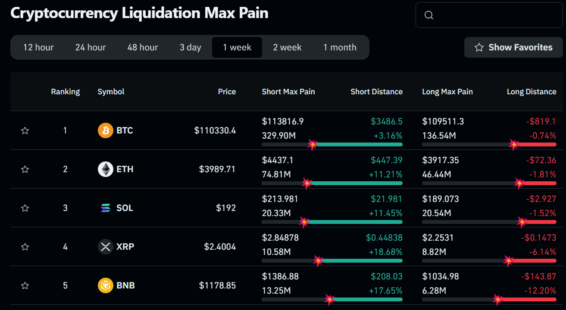
Task: Sort by Short Distance column header
Action: point(376,92)
